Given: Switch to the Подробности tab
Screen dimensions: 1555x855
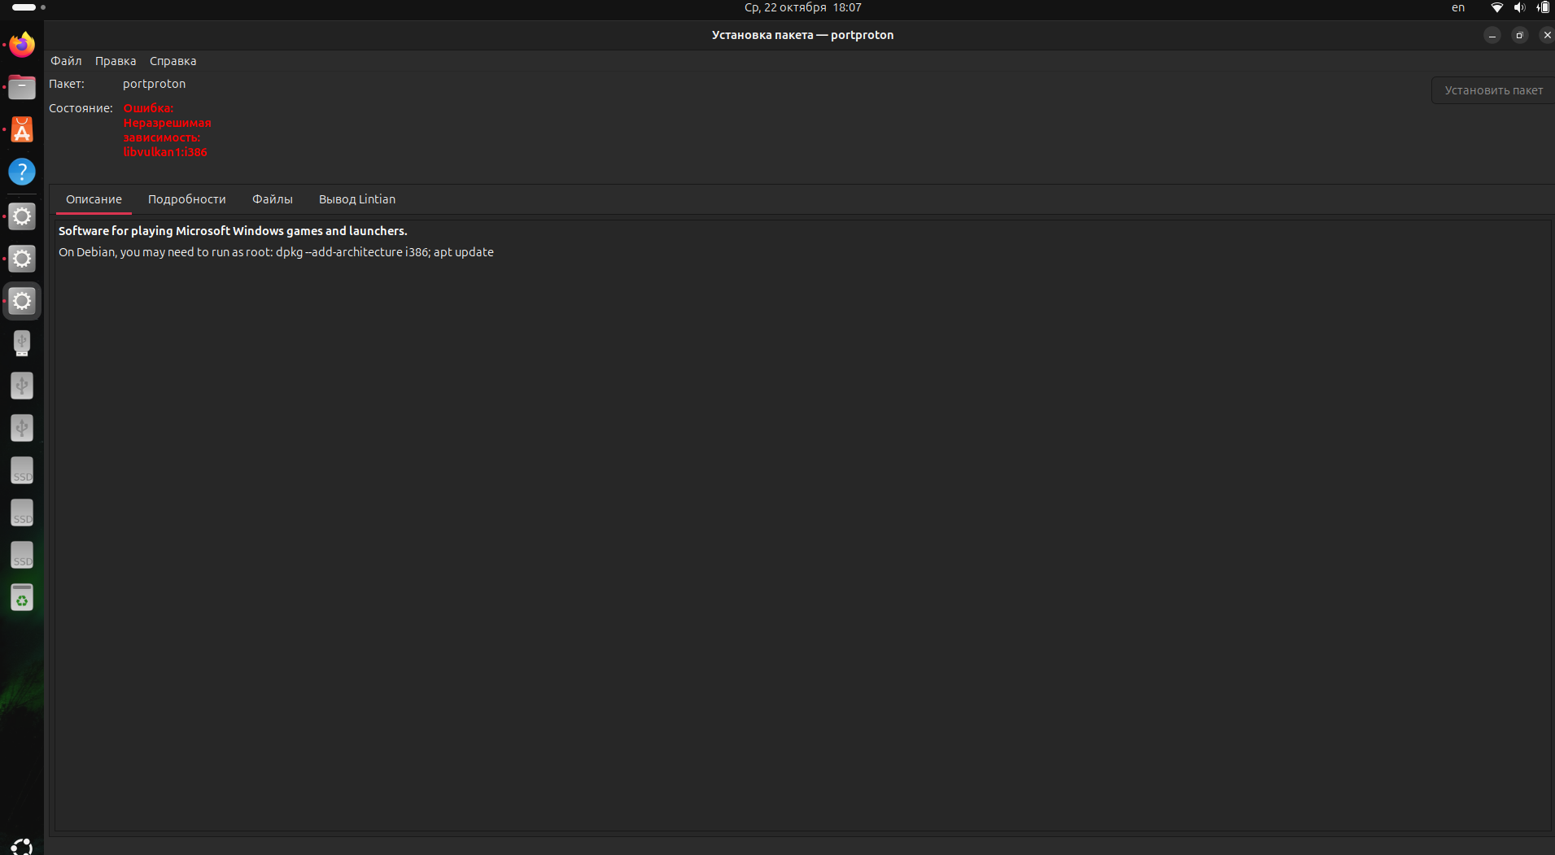Looking at the screenshot, I should point(186,199).
